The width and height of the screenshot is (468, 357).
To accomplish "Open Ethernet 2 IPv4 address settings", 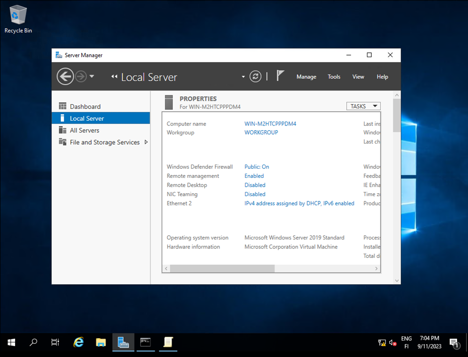I will coord(299,203).
